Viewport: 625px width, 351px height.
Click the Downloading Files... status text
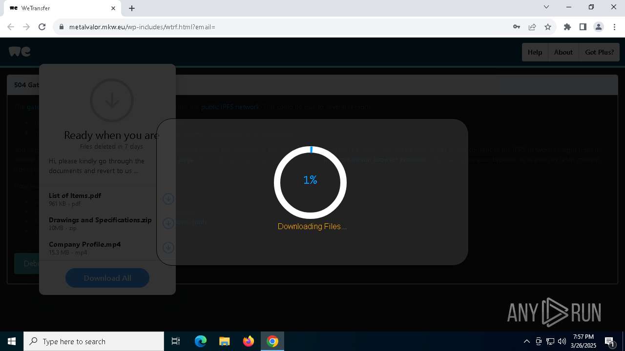(x=312, y=226)
